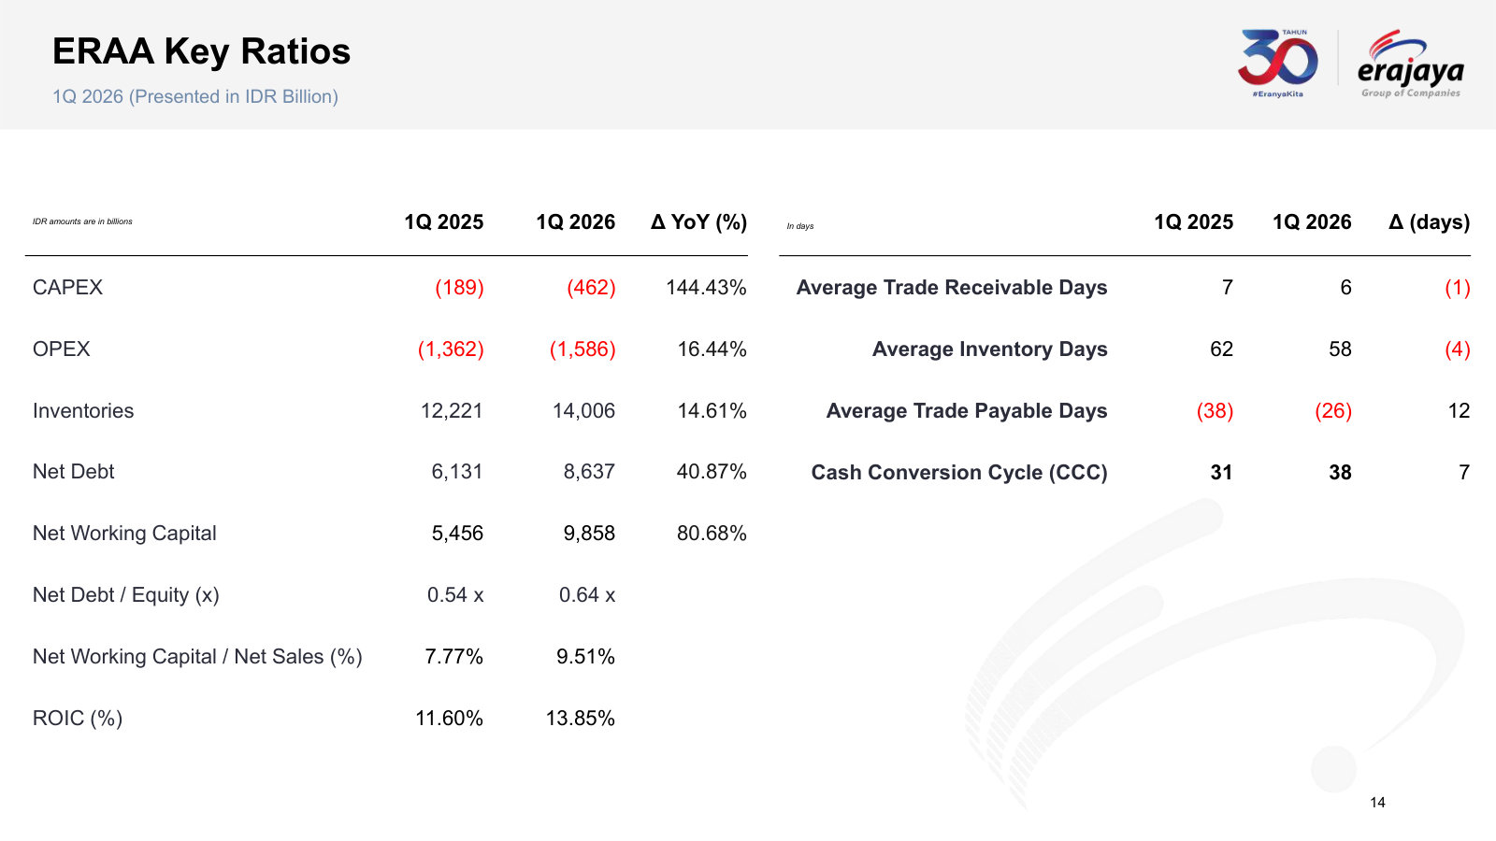Click the CCC 1Q 2025 value 31
The width and height of the screenshot is (1496, 841).
1221,473
